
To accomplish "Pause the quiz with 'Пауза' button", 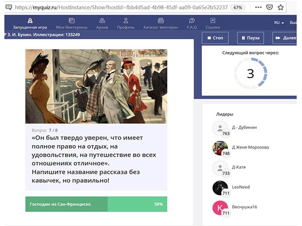I will tap(250, 38).
